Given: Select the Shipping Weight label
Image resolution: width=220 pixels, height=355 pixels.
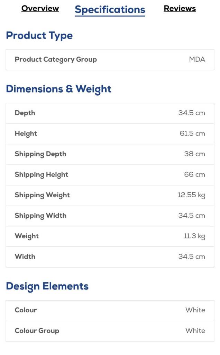Looking at the screenshot, I should [42, 195].
